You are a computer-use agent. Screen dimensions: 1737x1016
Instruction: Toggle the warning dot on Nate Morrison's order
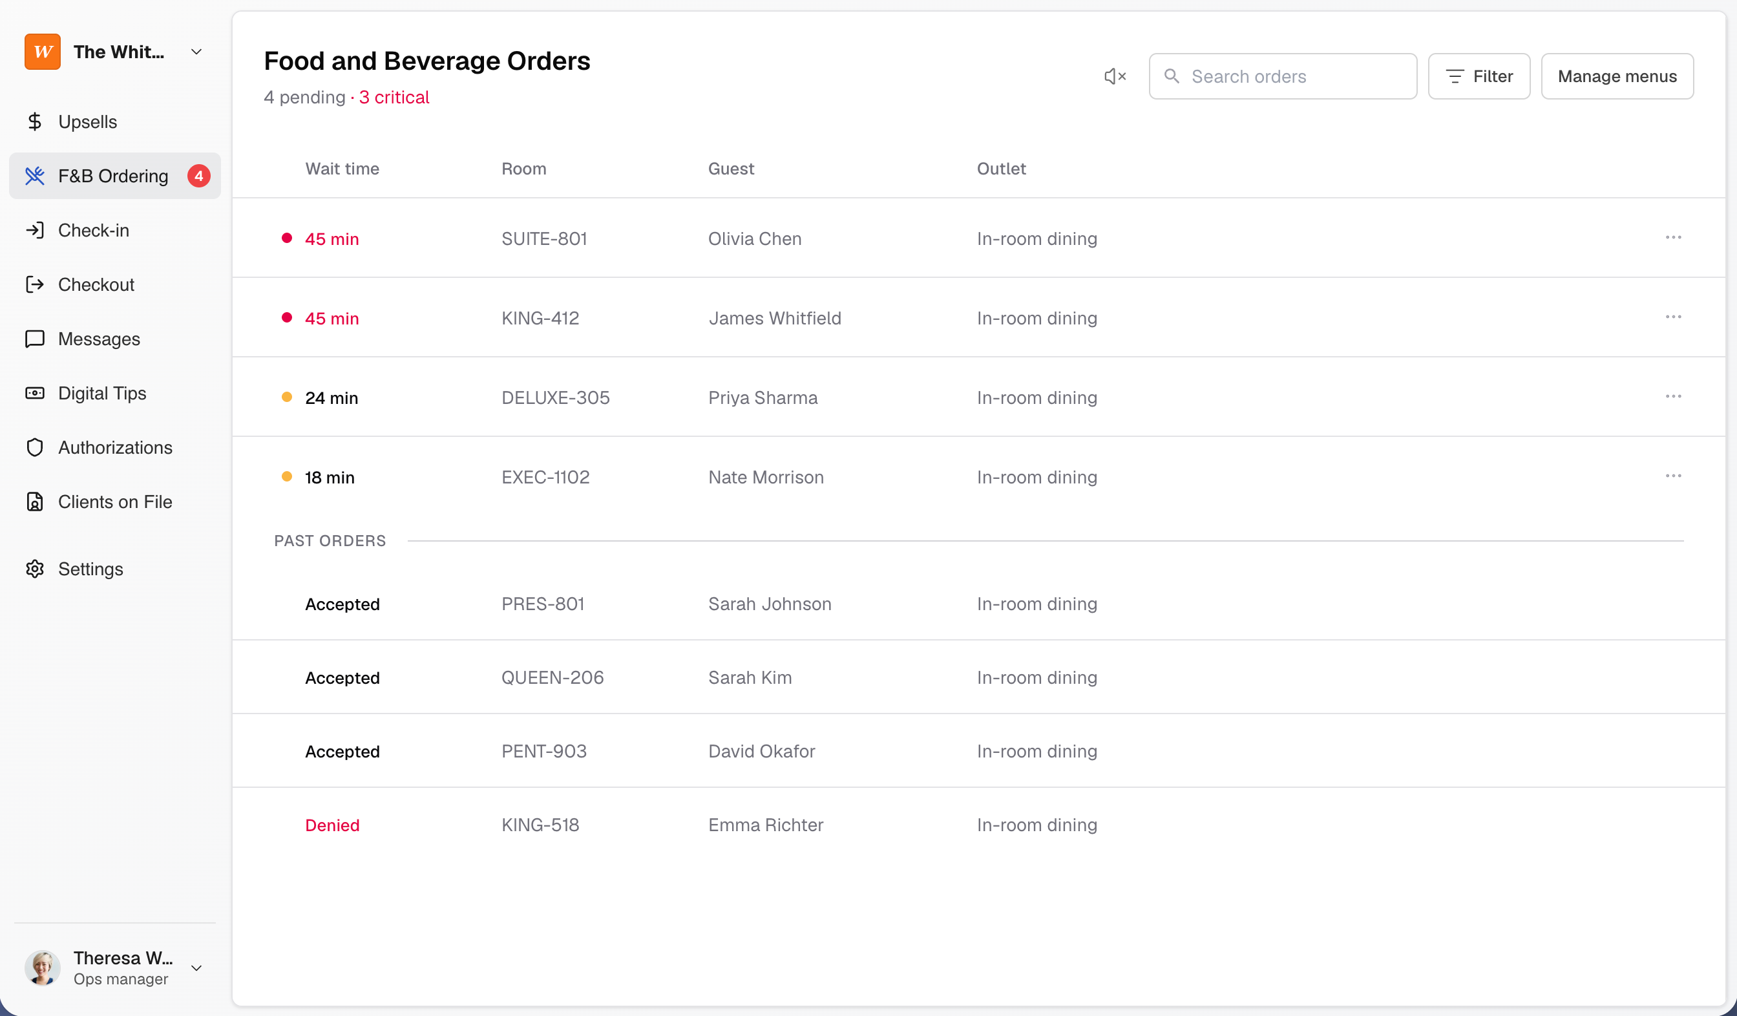click(288, 476)
